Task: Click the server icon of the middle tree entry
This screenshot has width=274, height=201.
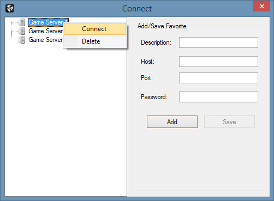Action: coord(22,31)
